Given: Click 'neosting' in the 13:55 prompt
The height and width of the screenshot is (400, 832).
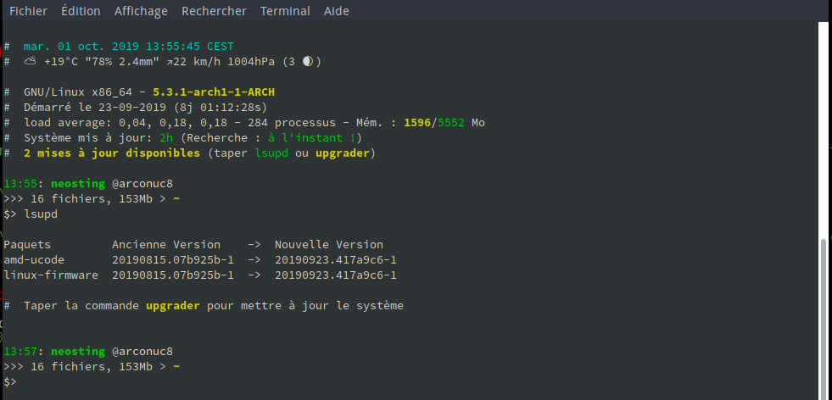Looking at the screenshot, I should coord(78,184).
